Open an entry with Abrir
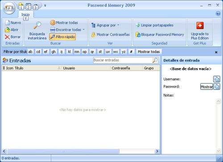This screenshot has width=223, height=162. click(x=11, y=30)
